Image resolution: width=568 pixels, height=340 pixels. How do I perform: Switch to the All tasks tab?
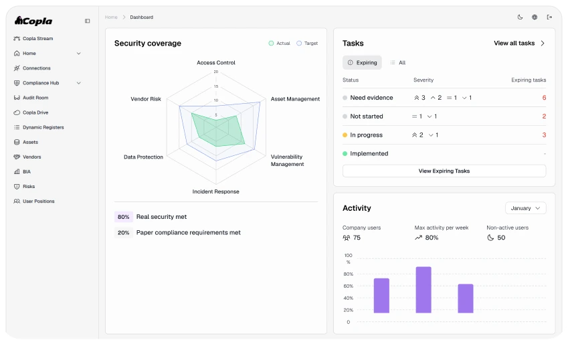click(398, 63)
